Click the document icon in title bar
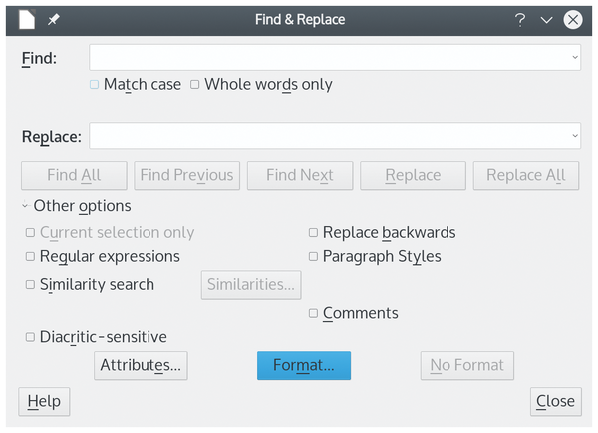 tap(27, 20)
